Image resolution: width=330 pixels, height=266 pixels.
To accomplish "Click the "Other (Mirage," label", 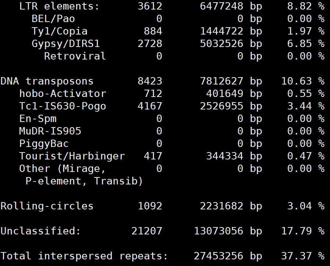I will 62,169.
